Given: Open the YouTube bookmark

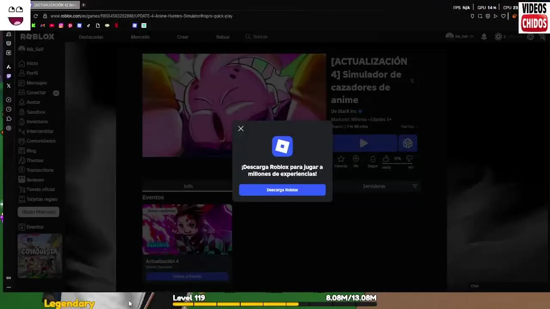Looking at the screenshot, I should pyautogui.click(x=52, y=25).
